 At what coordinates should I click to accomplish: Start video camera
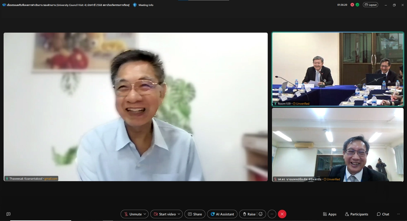[x=164, y=214]
